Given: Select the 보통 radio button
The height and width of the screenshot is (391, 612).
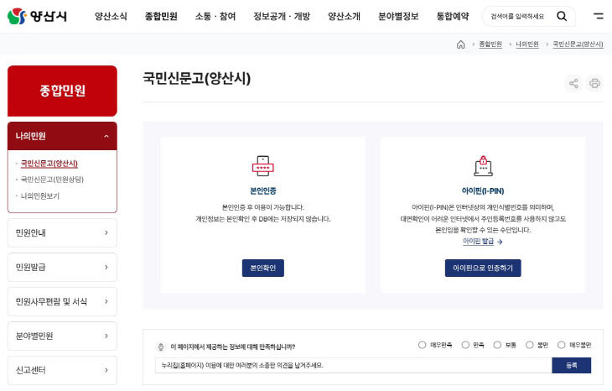Looking at the screenshot, I should 497,345.
